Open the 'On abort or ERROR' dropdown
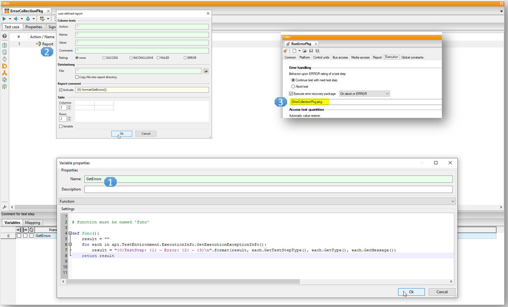This screenshot has width=508, height=307. coord(364,94)
